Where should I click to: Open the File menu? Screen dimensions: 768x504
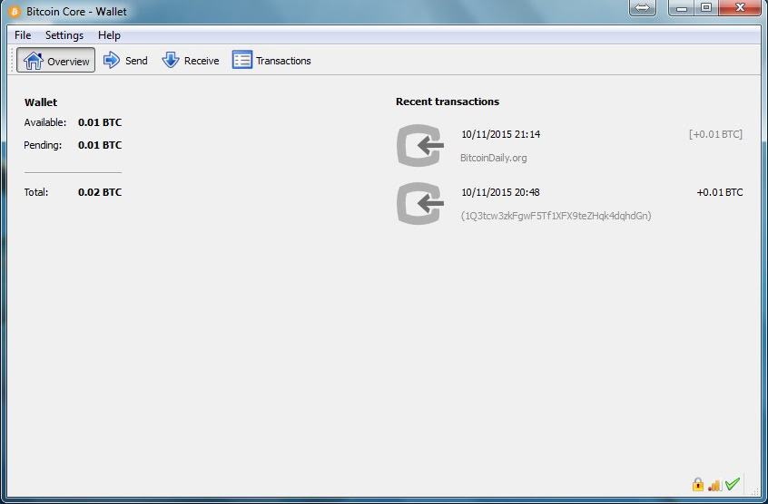(x=23, y=35)
